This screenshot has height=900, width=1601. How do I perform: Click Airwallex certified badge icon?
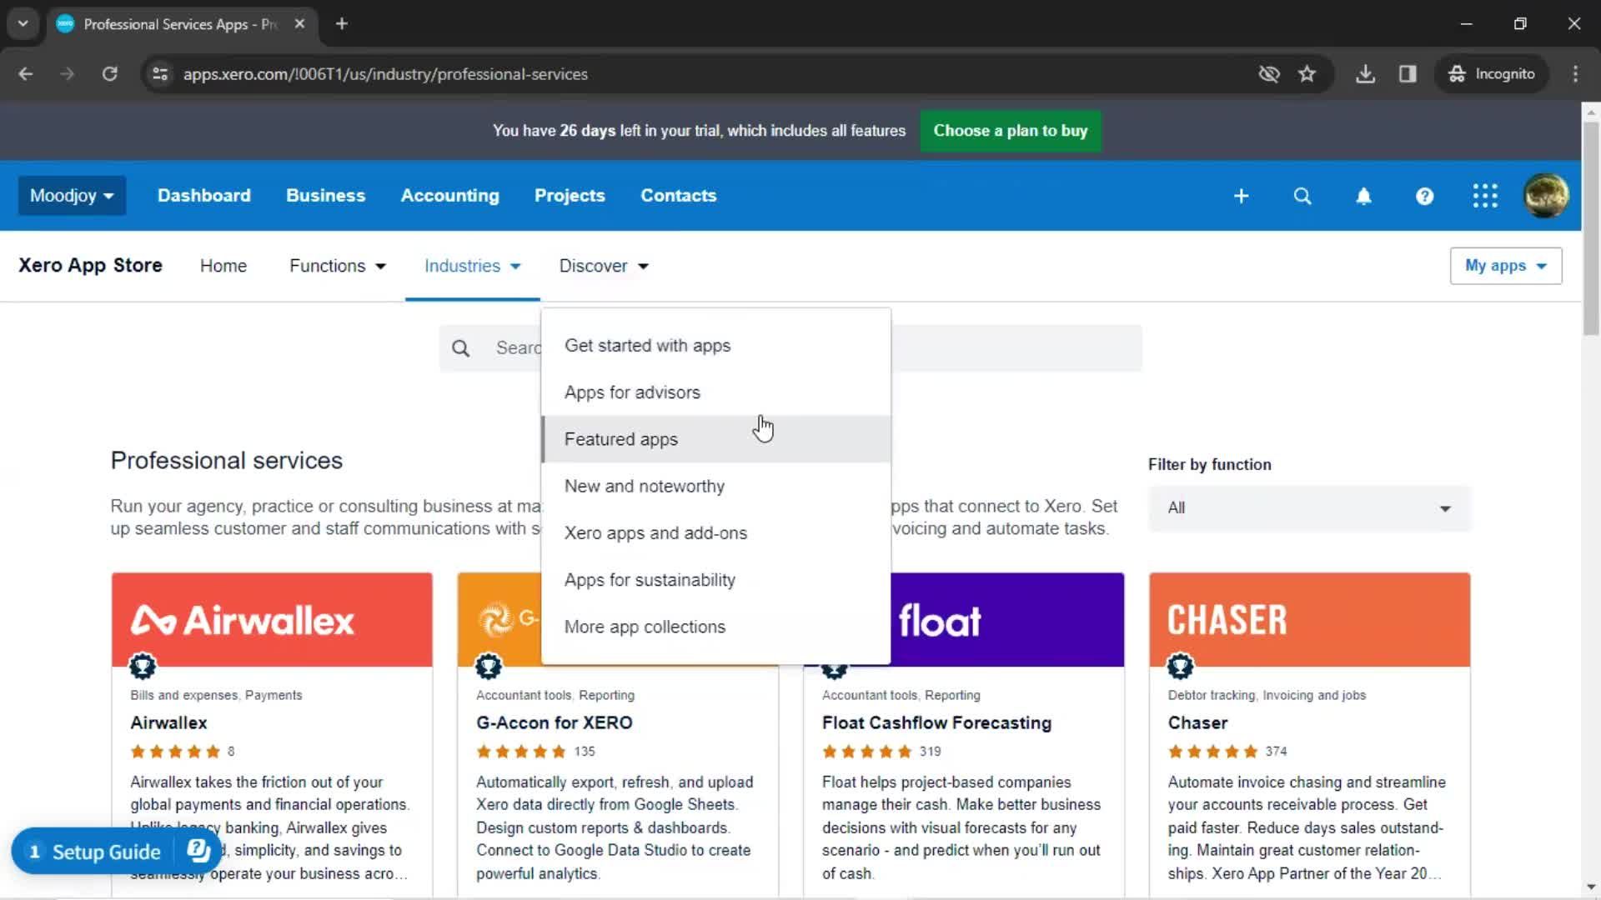143,666
